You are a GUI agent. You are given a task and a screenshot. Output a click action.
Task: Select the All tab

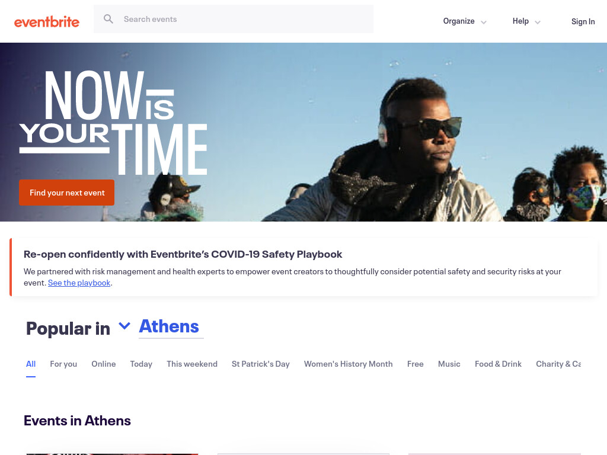click(x=31, y=364)
